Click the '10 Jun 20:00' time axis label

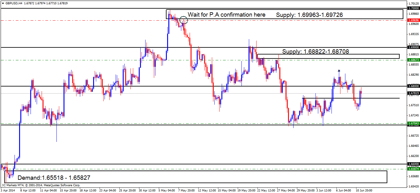click(364, 191)
